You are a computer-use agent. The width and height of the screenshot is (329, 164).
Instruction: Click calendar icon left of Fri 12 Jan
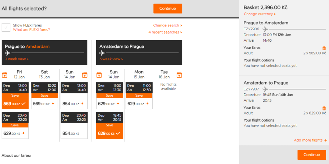[5, 75]
